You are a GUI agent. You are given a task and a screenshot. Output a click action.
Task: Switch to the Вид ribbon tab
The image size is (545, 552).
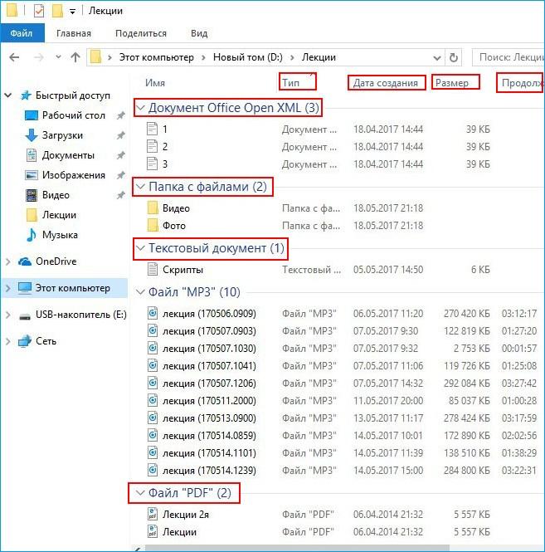click(199, 33)
